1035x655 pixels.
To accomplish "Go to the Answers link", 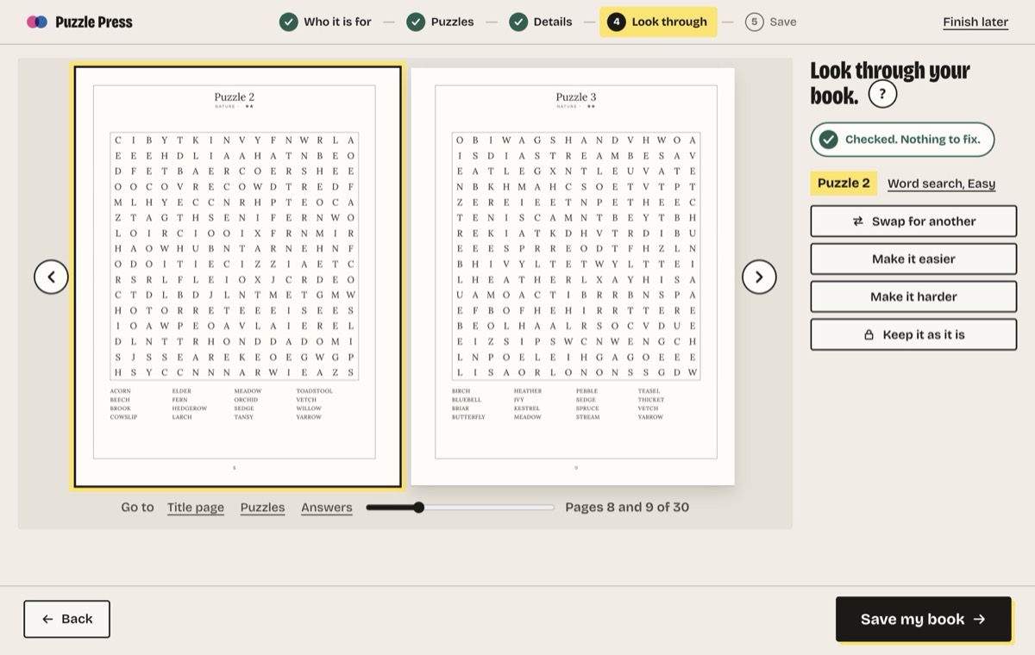I will [326, 507].
